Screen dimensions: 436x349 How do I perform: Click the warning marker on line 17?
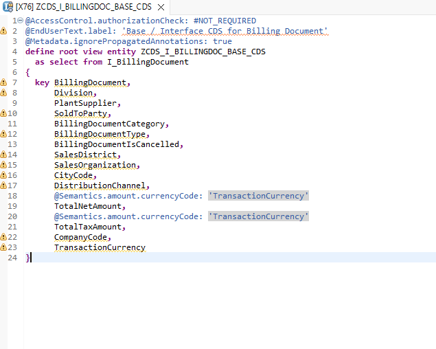[x=3, y=185]
